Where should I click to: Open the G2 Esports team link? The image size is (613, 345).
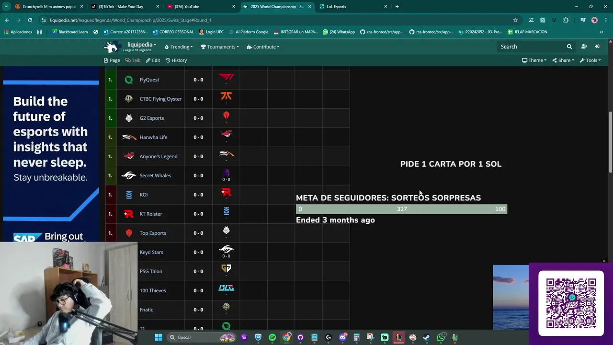[151, 118]
